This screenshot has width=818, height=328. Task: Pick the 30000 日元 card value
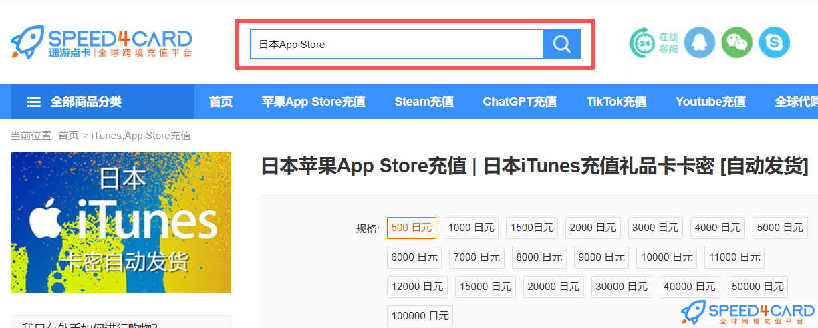point(622,287)
